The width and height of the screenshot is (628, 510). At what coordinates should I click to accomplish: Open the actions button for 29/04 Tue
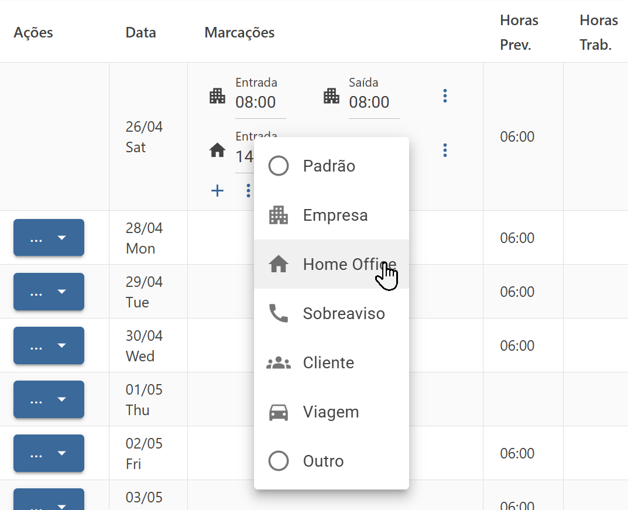(x=49, y=292)
